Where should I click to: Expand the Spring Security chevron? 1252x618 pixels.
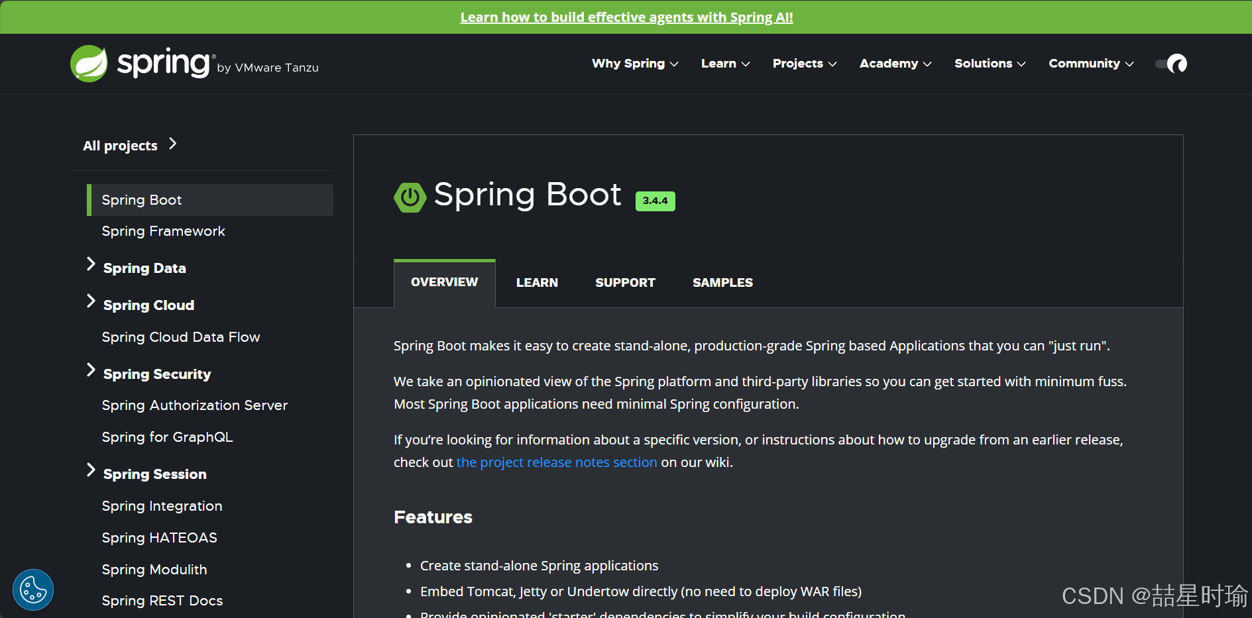pos(91,370)
